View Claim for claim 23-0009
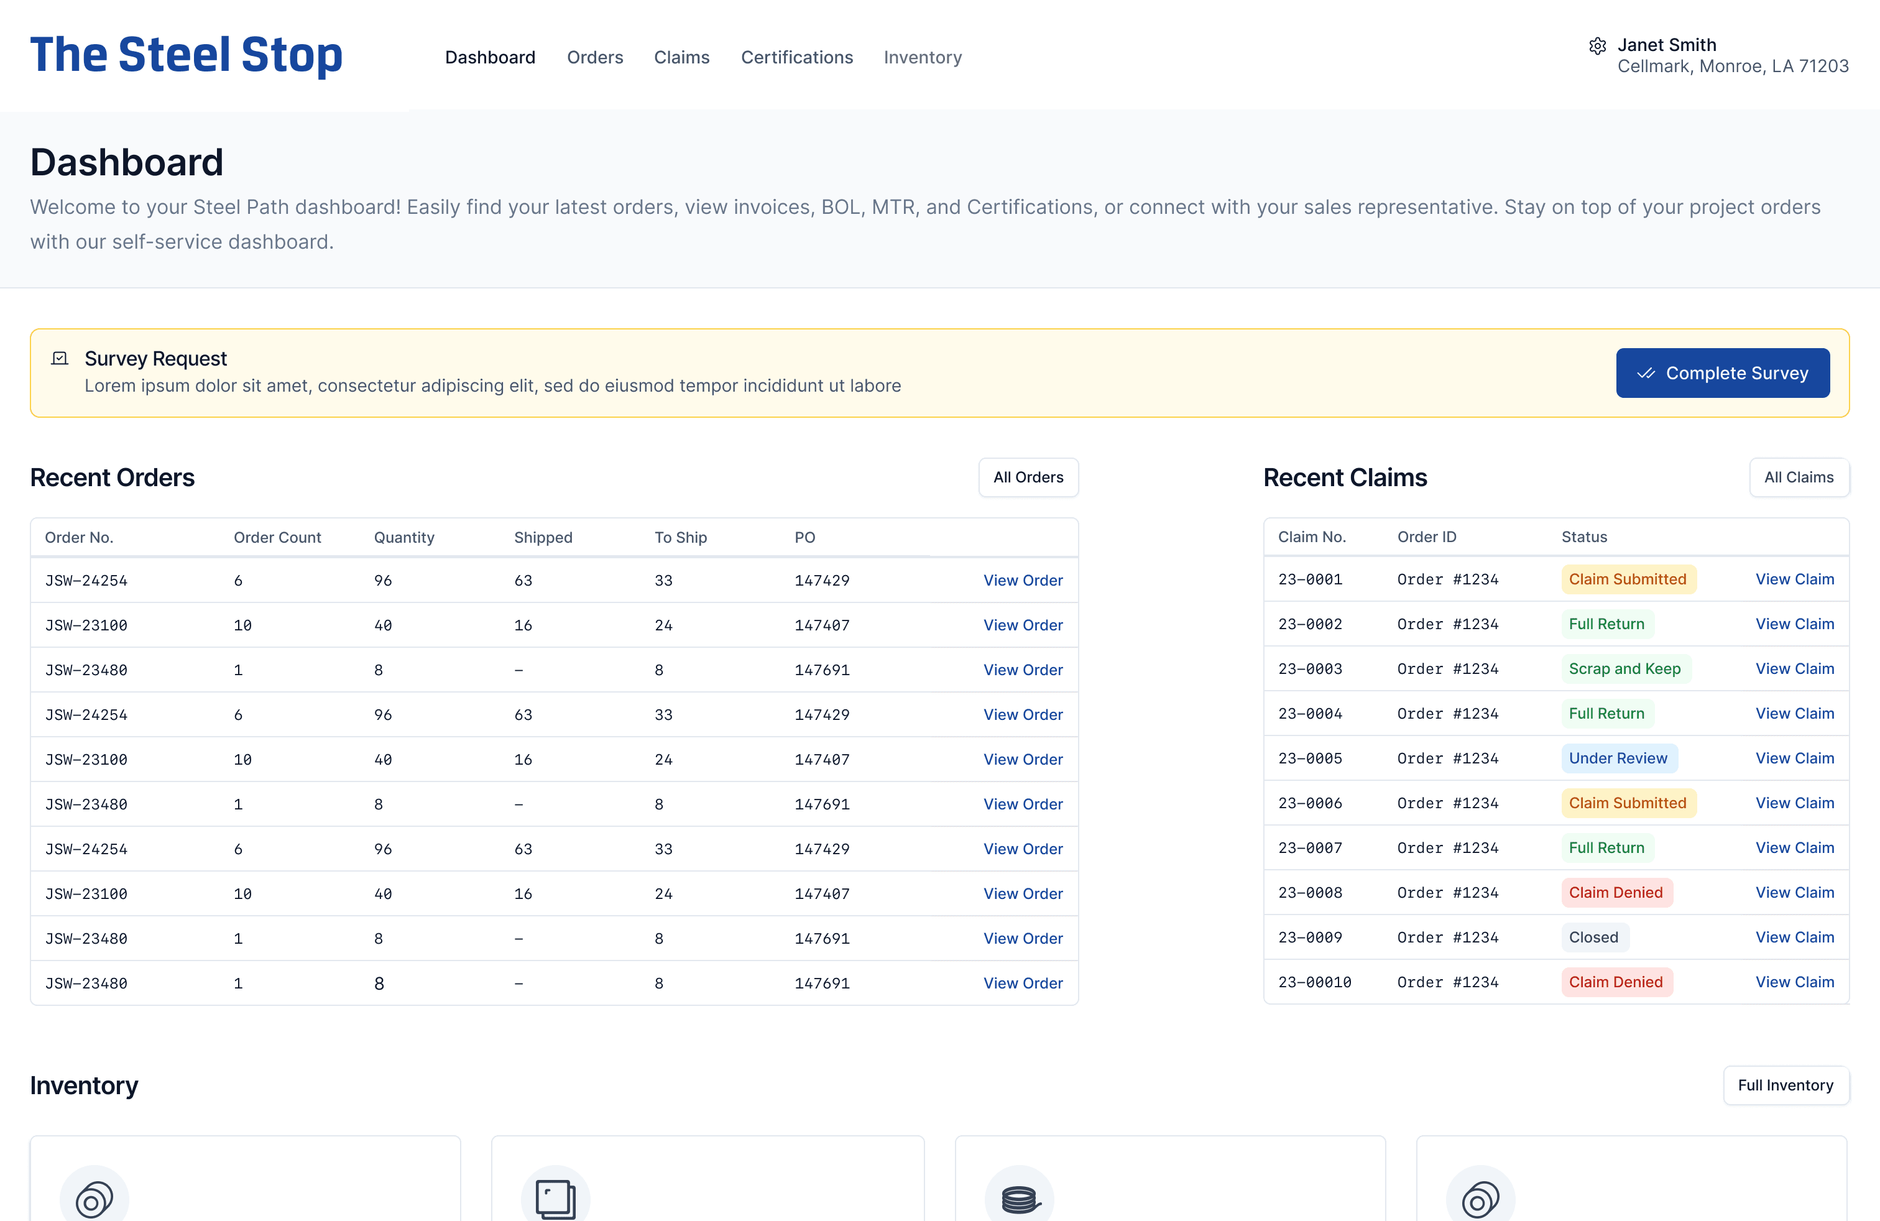Screen dimensions: 1880x1221 pos(1795,938)
